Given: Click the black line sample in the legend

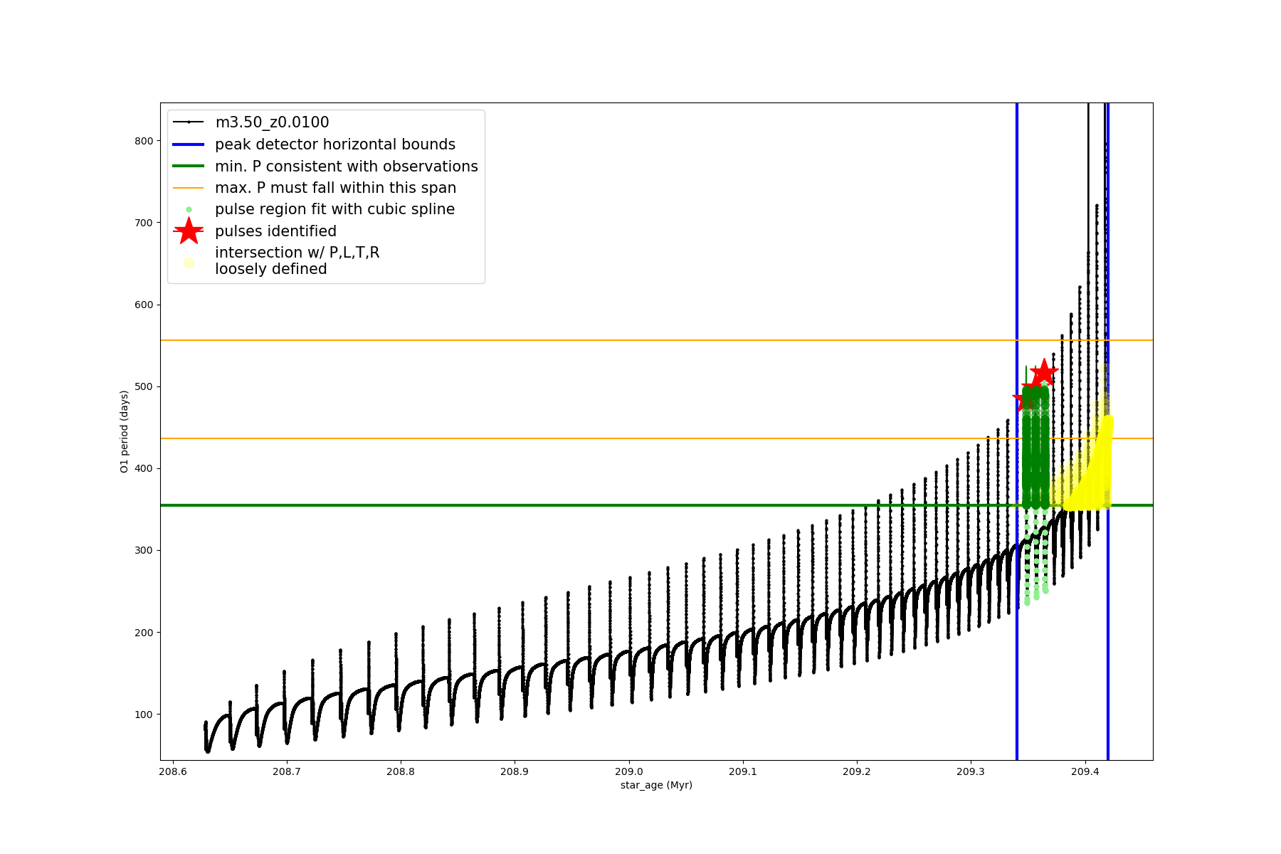Looking at the screenshot, I should tap(189, 122).
